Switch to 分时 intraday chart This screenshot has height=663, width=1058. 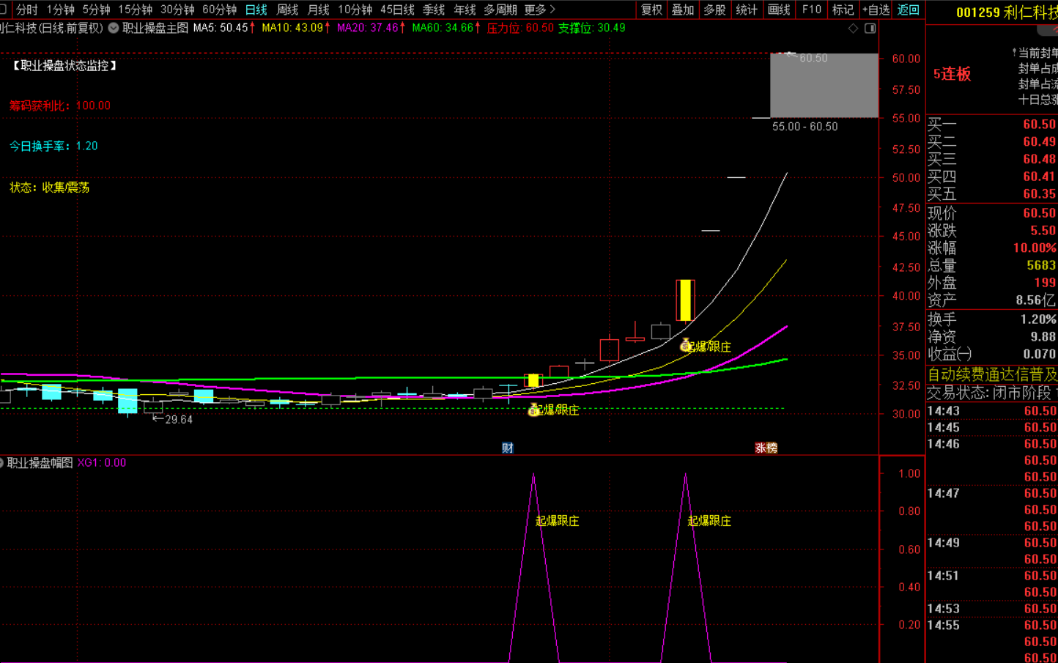point(26,10)
